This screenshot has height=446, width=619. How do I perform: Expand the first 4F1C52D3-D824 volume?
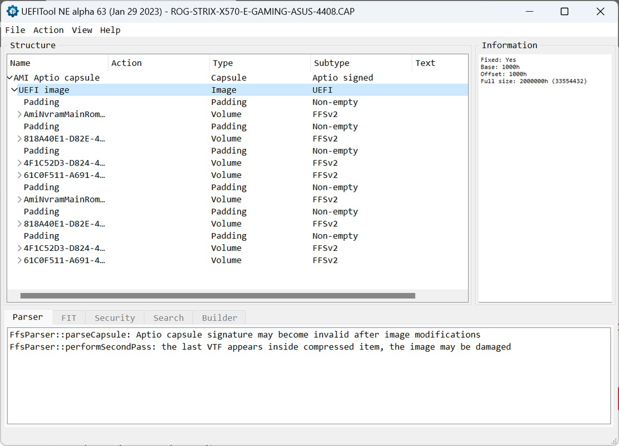[x=20, y=163]
